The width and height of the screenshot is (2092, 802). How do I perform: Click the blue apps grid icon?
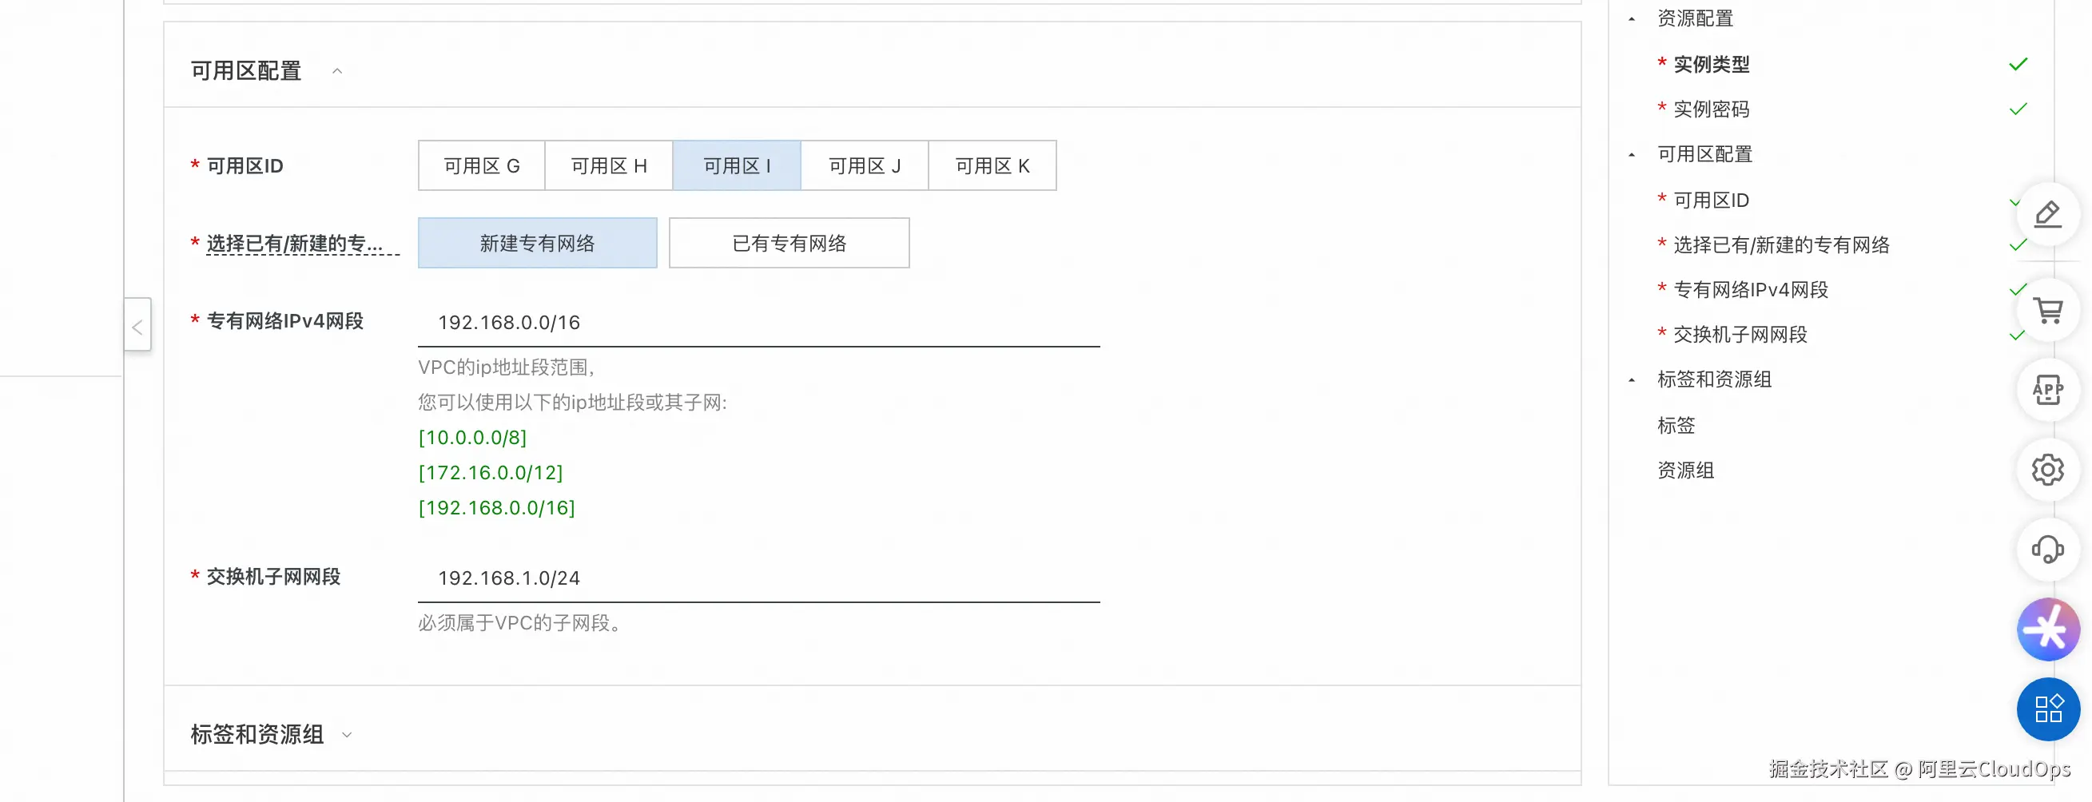pos(2047,709)
